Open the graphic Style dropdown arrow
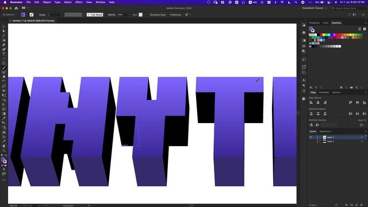Screen dimensions: 368x207 [144, 14]
